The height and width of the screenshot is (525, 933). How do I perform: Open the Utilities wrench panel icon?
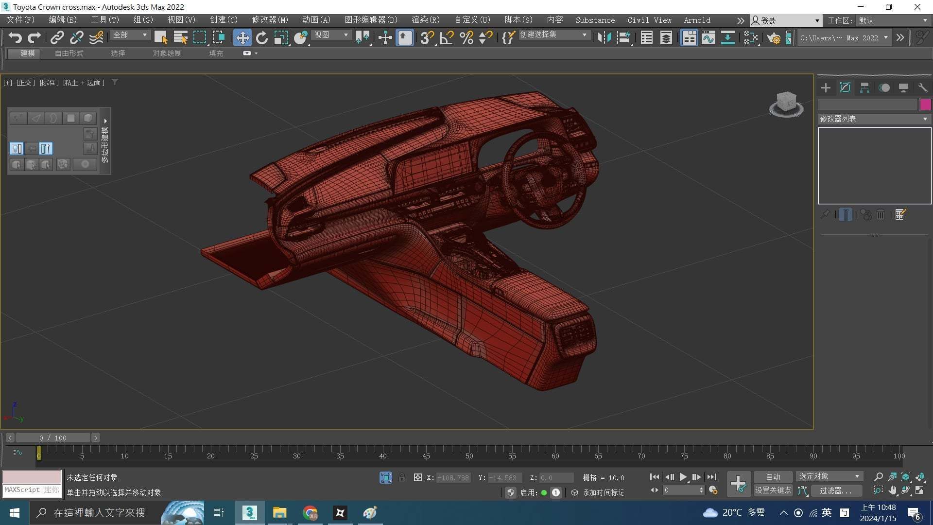point(922,88)
